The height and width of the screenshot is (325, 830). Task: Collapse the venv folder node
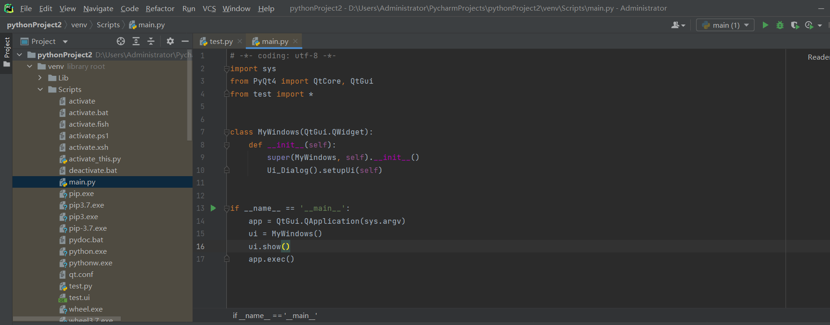point(30,66)
